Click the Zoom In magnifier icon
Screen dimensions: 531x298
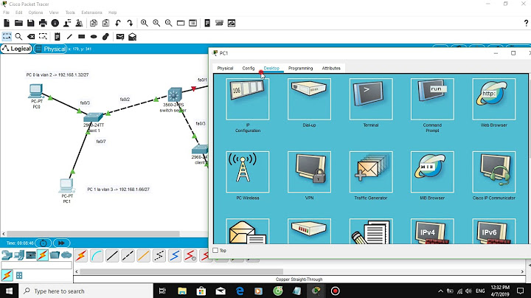coord(145,23)
